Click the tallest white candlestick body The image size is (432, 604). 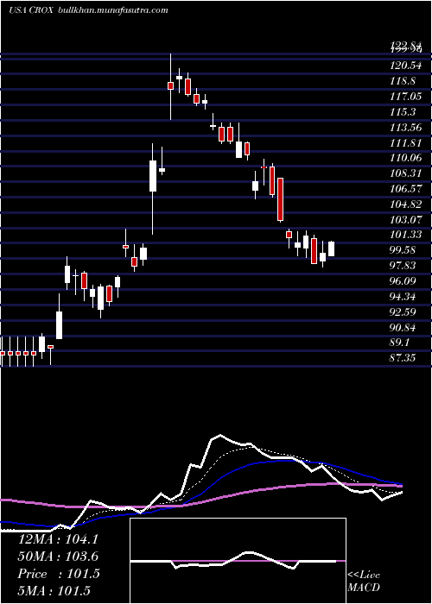coord(153,176)
